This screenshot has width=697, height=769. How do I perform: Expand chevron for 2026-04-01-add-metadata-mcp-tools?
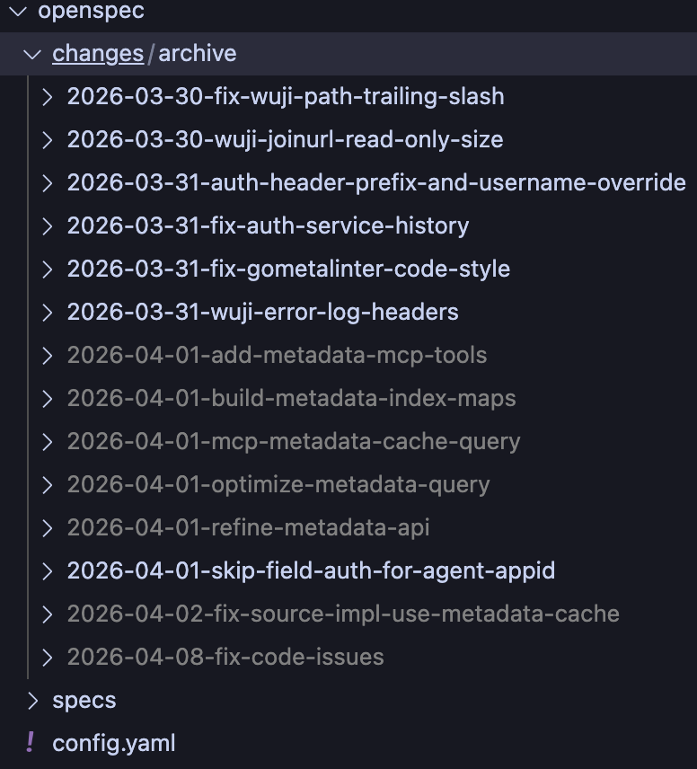coord(48,356)
